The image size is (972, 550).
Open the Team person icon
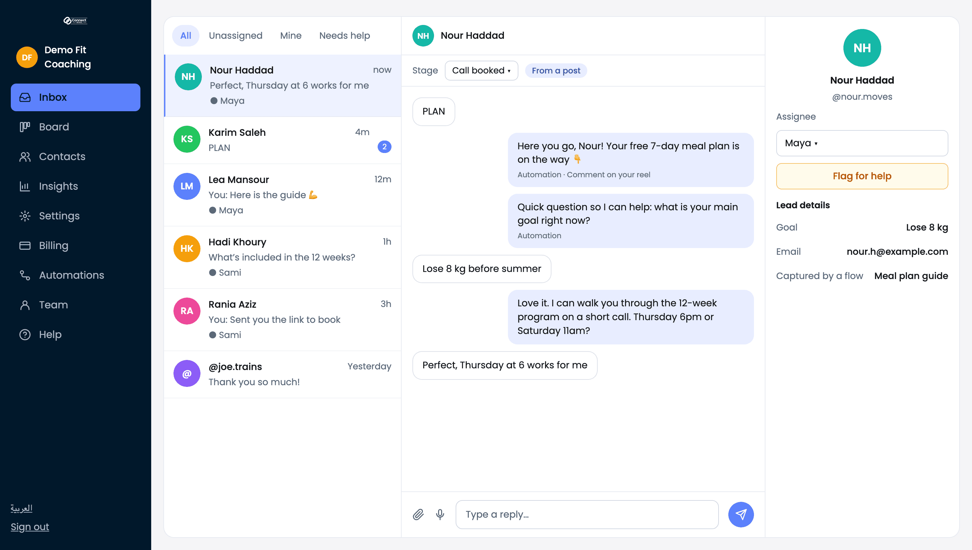tap(25, 305)
